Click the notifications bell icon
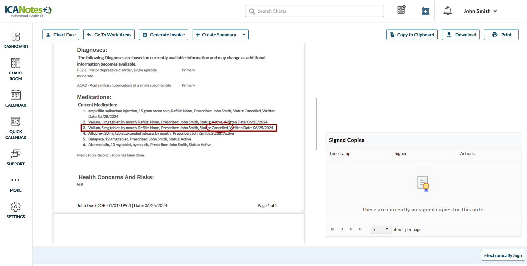Screen dimensions: 527x266 (448, 11)
